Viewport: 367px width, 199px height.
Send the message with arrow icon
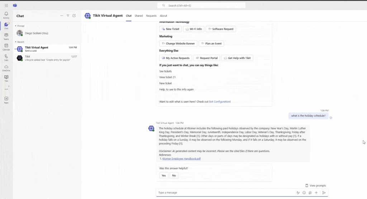(324, 193)
